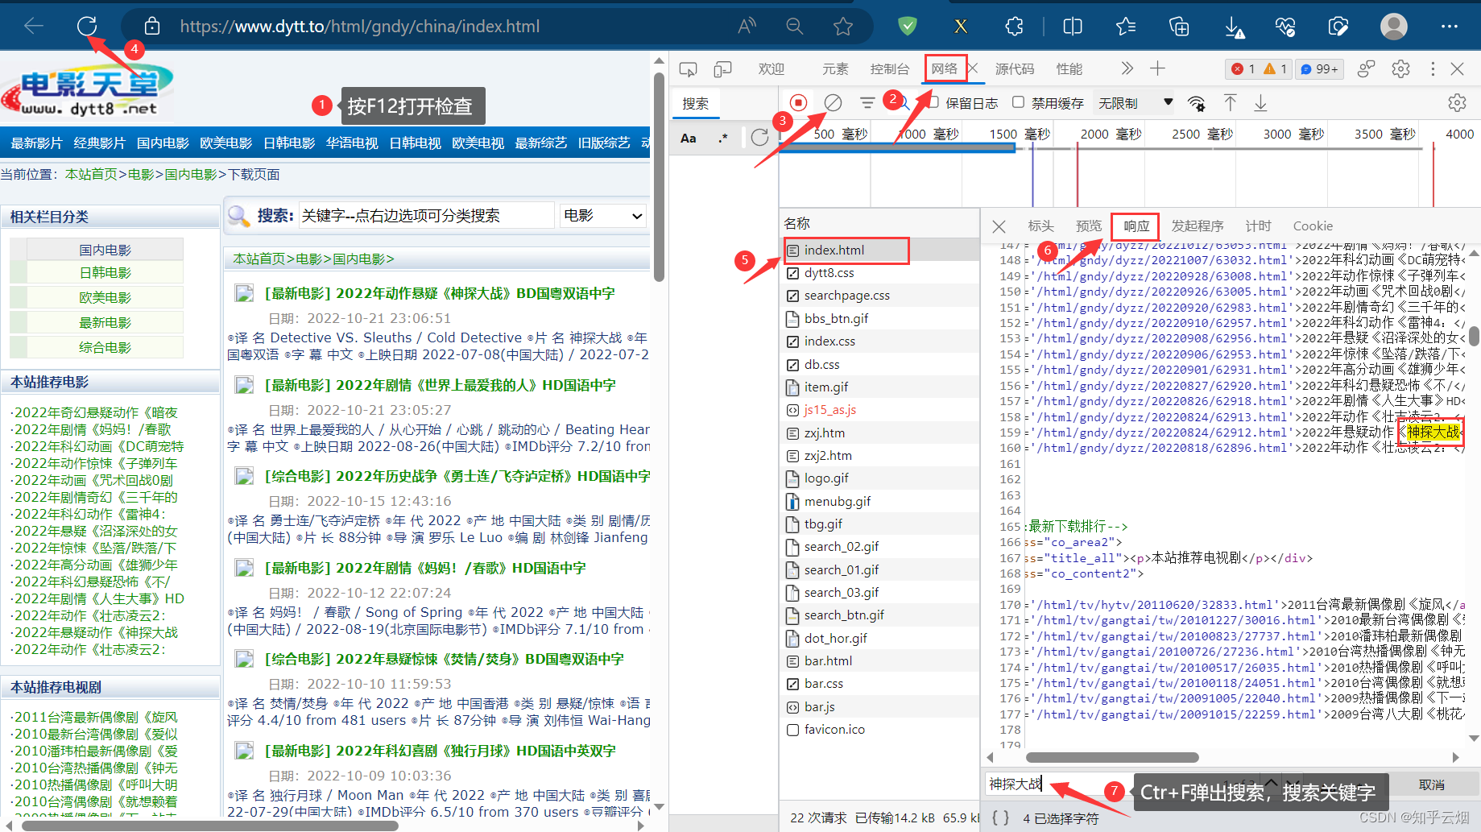Open network panel settings gear
Viewport: 1481px width, 832px height.
(1457, 103)
